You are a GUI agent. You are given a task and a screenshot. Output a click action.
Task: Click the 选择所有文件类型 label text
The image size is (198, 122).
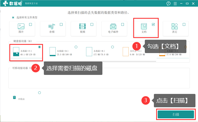tap(27, 18)
